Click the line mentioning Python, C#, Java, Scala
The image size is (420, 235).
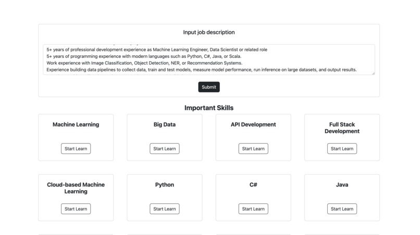click(x=144, y=56)
